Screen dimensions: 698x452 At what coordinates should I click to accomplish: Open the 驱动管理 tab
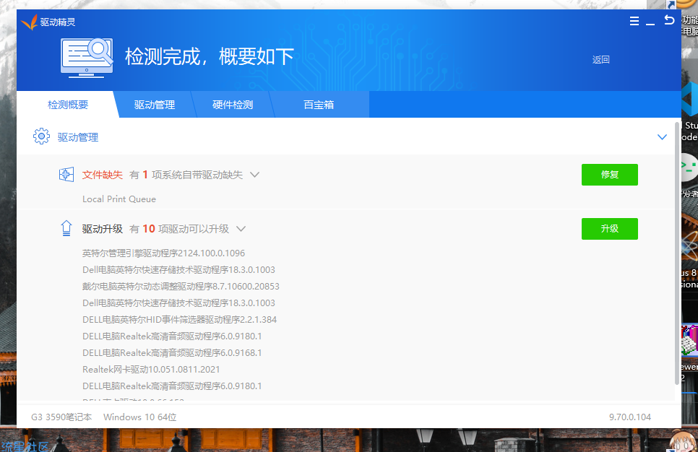[x=155, y=105]
